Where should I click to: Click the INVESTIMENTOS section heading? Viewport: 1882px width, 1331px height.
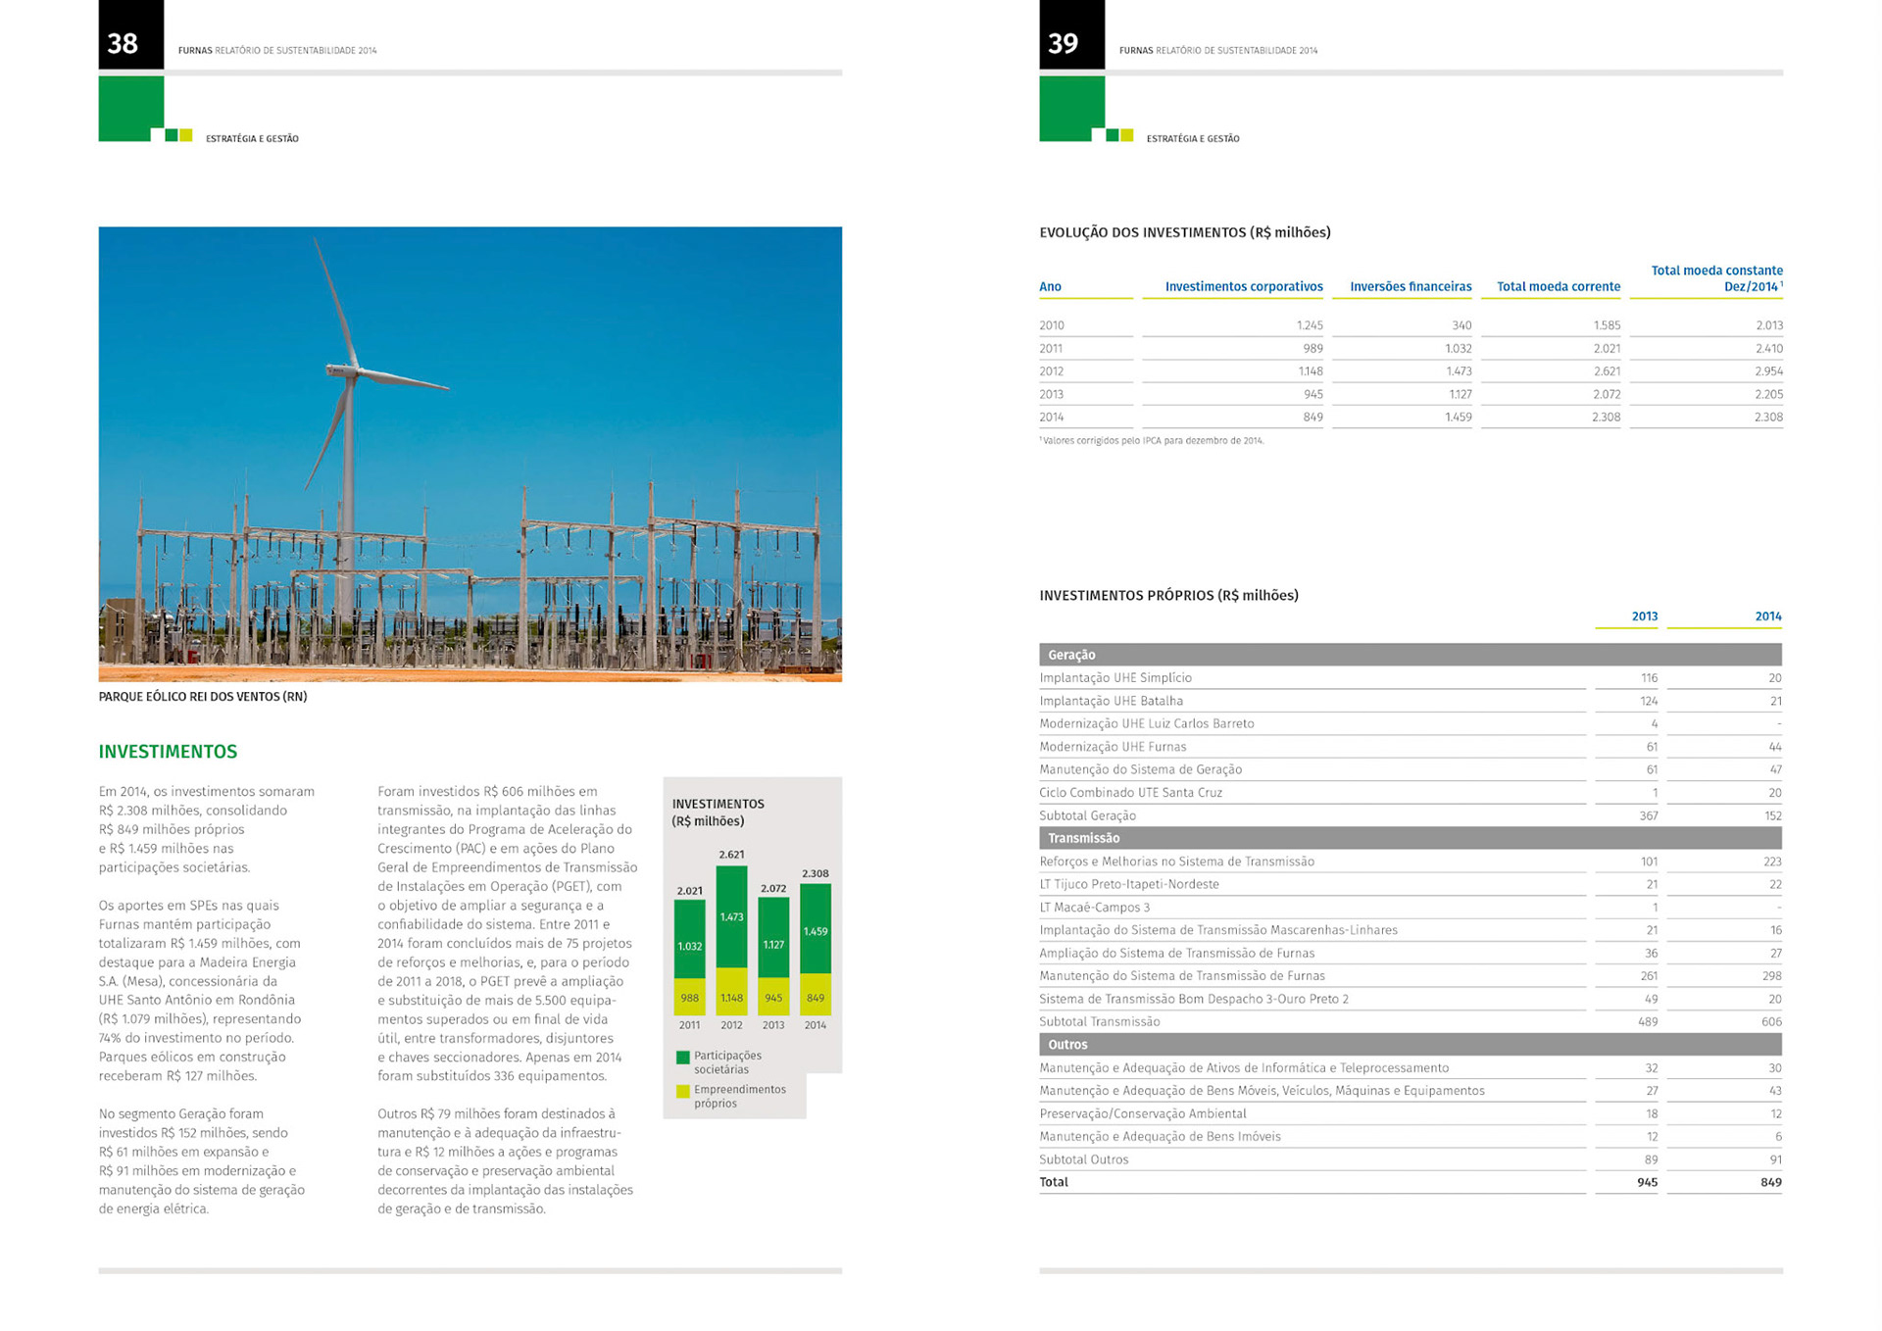click(168, 752)
